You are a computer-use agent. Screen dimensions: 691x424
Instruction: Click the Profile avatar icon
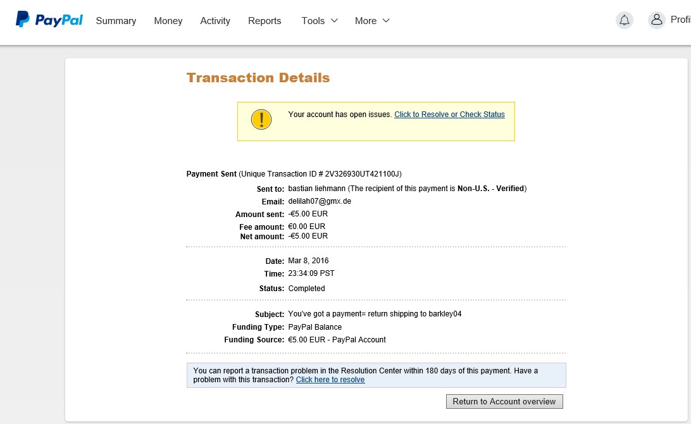[656, 20]
